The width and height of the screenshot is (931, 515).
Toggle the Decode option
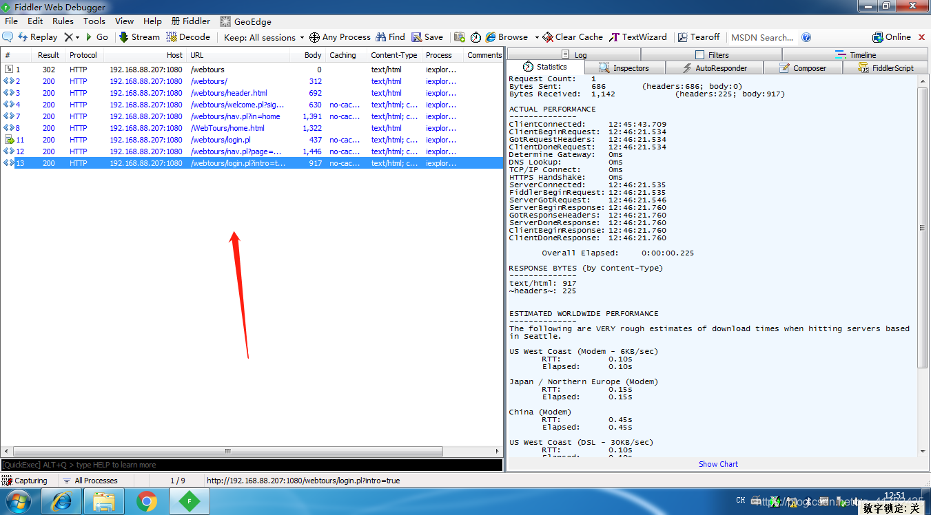[188, 37]
